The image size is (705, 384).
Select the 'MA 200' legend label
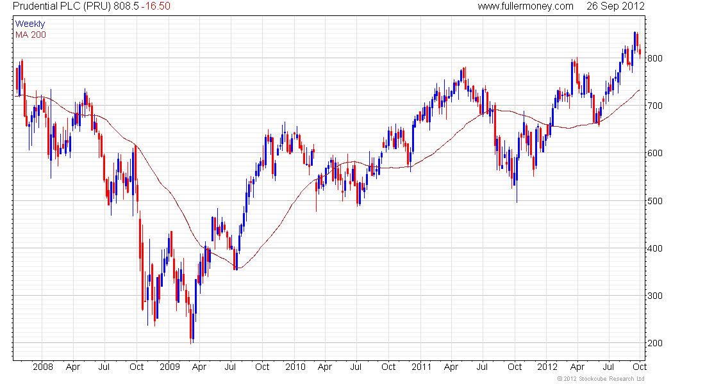click(31, 35)
